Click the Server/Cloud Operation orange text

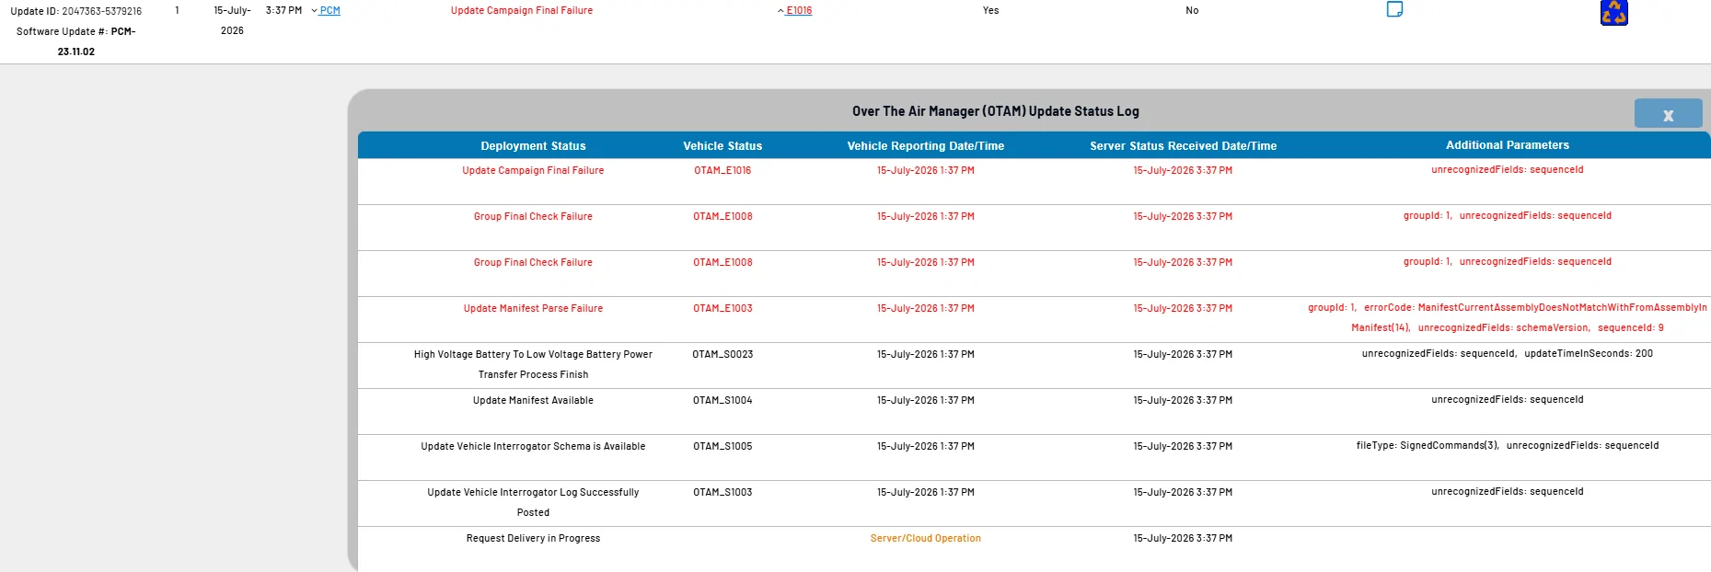click(925, 539)
